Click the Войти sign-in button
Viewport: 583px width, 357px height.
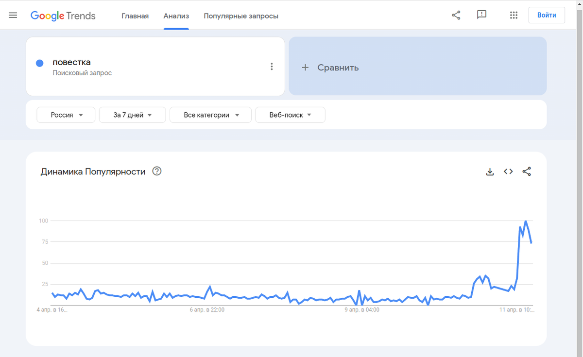tap(547, 15)
